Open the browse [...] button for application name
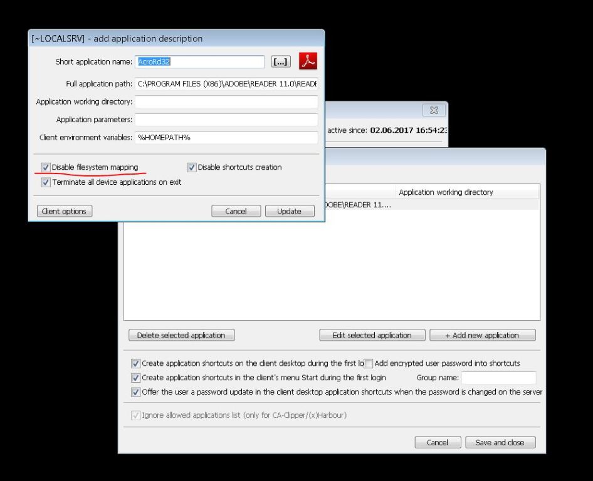Image resolution: width=593 pixels, height=481 pixels. click(281, 61)
